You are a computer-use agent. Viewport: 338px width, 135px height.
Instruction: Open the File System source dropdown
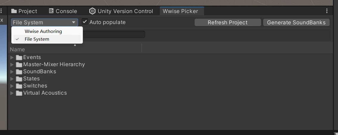44,22
